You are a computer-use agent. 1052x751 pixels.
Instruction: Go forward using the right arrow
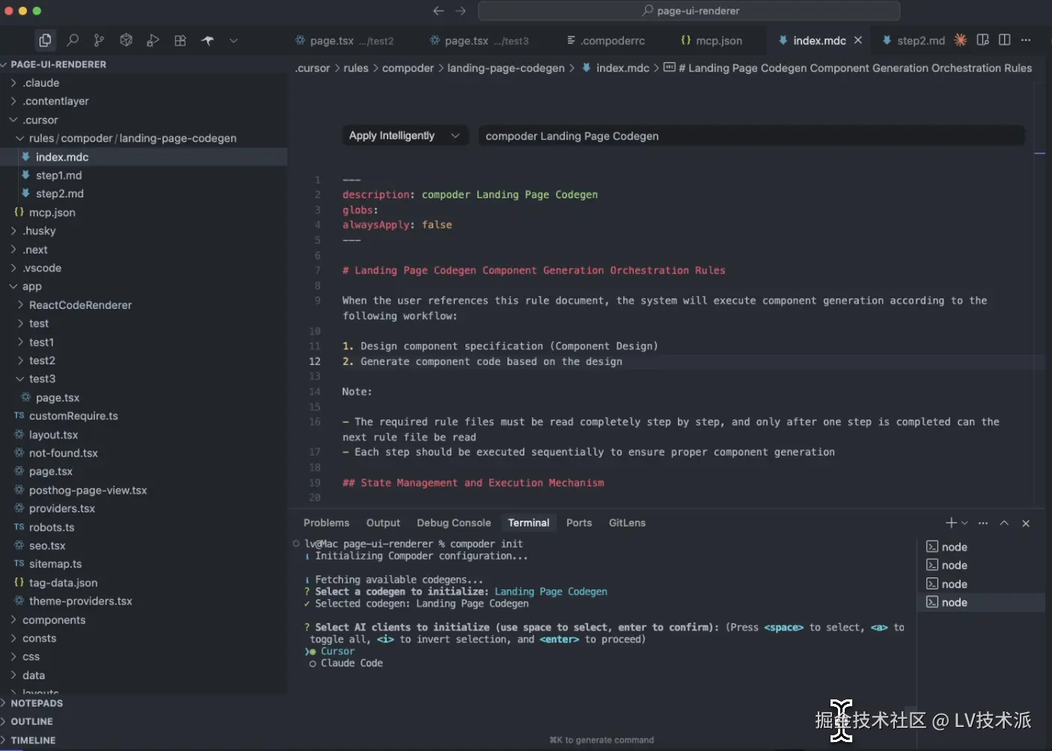(x=461, y=10)
